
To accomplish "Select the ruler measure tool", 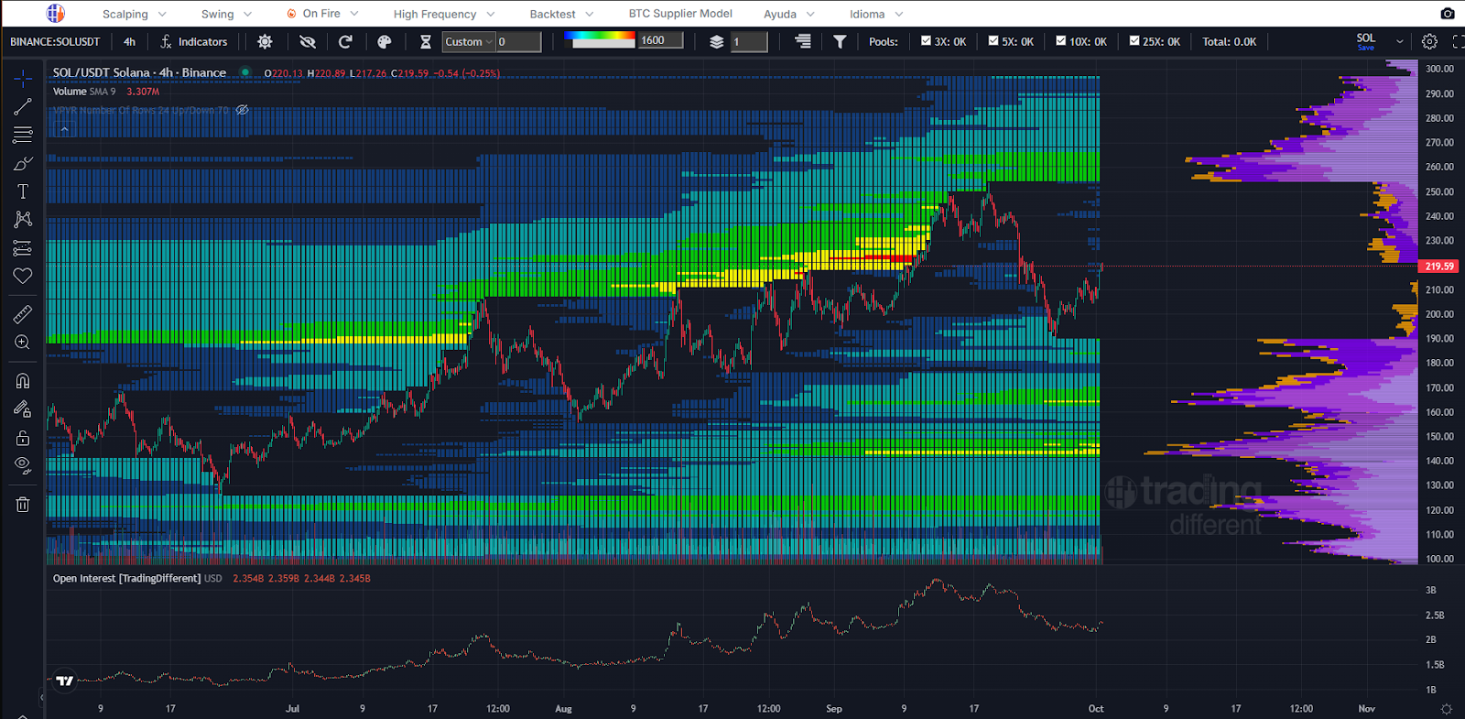I will 23,314.
